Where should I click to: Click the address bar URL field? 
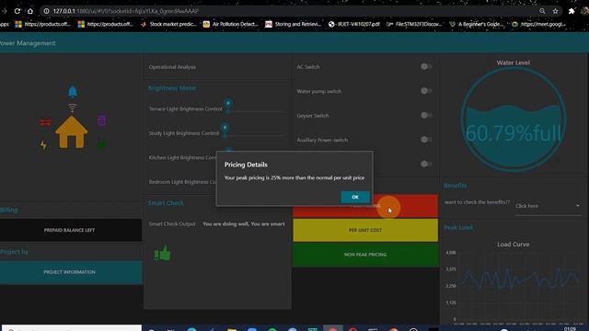(293, 11)
